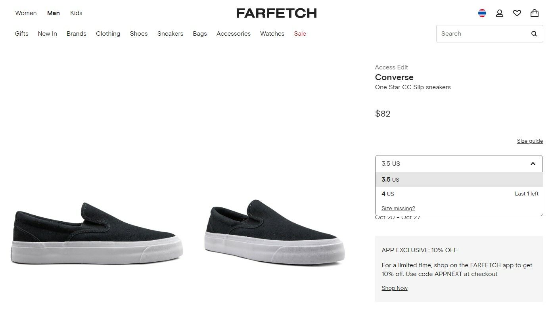The width and height of the screenshot is (552, 324).
Task: Open the Size guide link
Action: 530,141
